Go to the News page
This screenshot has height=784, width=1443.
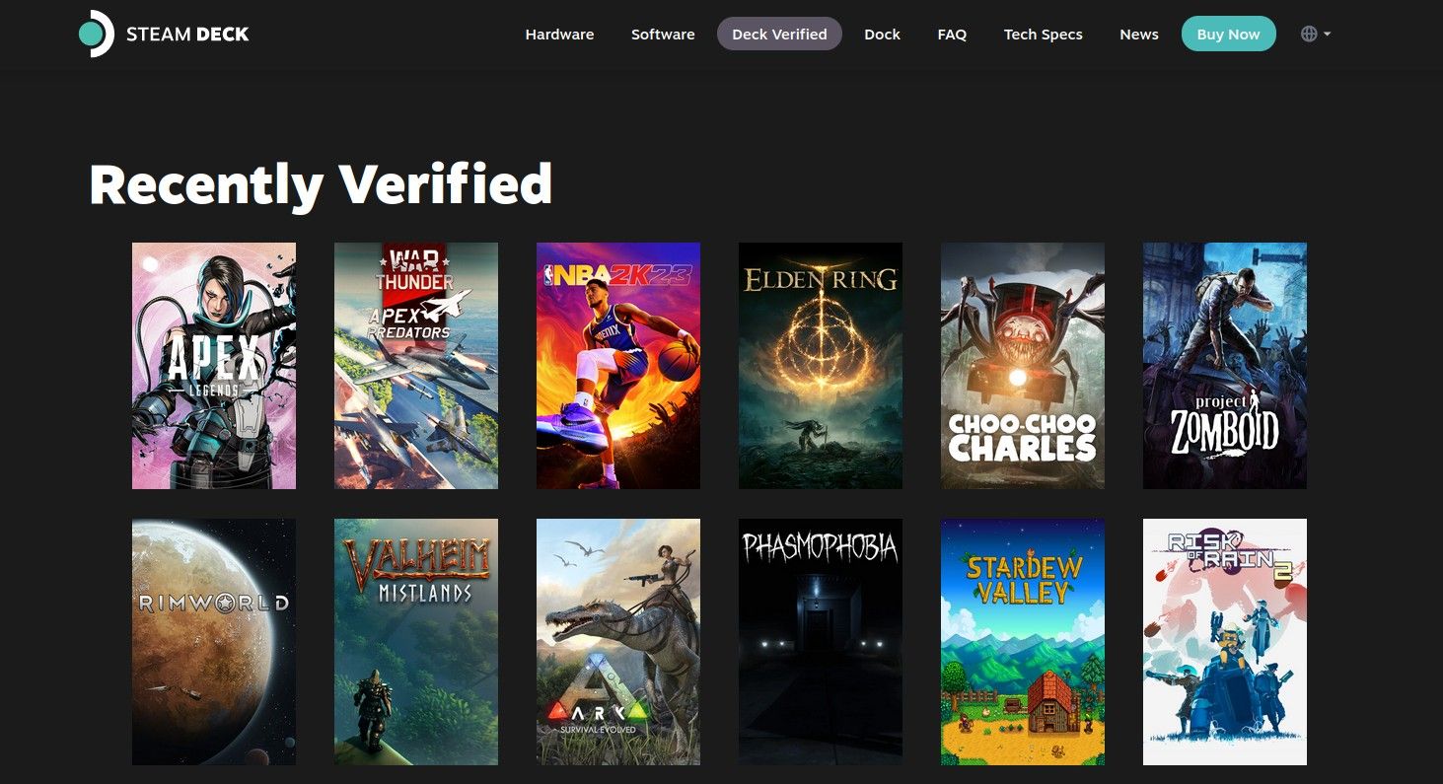click(1138, 34)
